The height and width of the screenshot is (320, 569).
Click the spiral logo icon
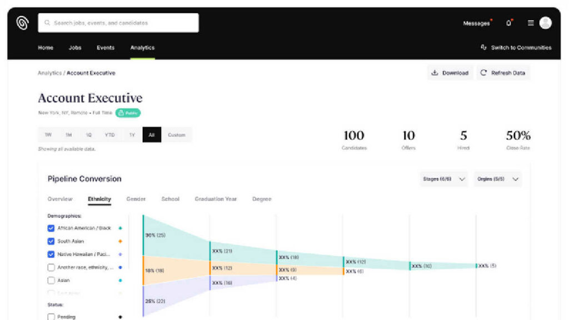click(x=22, y=23)
